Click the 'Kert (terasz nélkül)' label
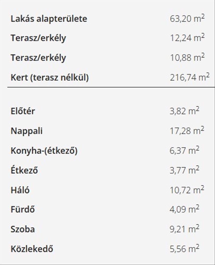Viewport: 215px width, 265px height. click(x=50, y=78)
